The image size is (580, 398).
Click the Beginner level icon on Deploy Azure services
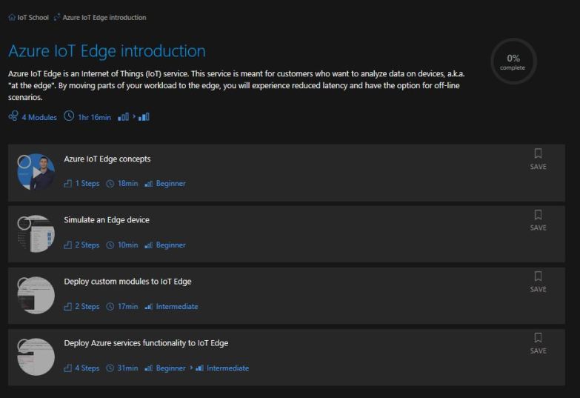coord(148,368)
